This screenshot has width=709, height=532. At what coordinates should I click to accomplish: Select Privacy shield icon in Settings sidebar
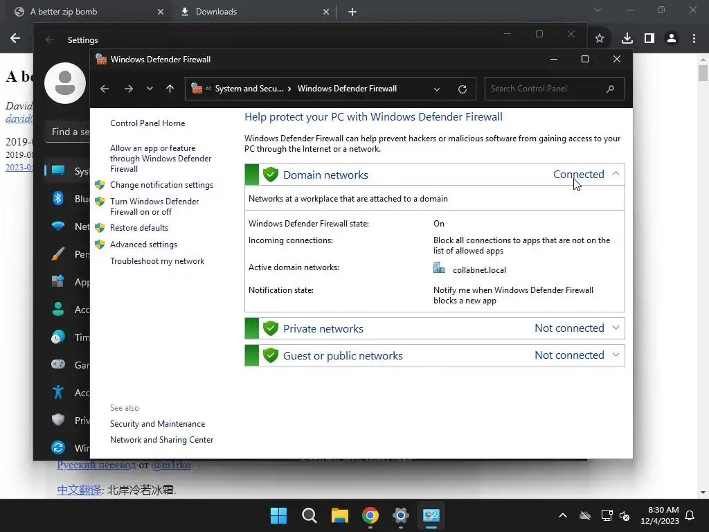[58, 420]
